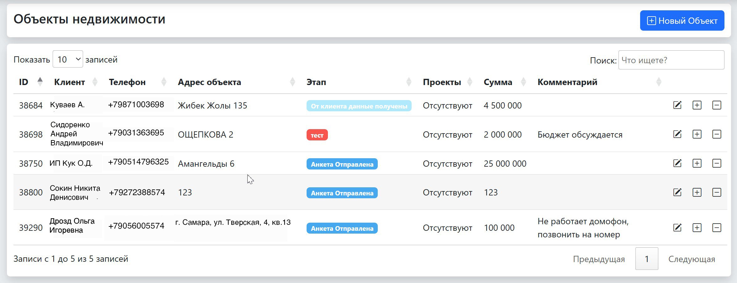The width and height of the screenshot is (737, 283).
Task: Click От клиента данные получены badge
Action: pyautogui.click(x=359, y=106)
